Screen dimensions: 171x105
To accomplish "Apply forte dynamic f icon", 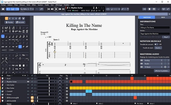I will tap(20, 47).
